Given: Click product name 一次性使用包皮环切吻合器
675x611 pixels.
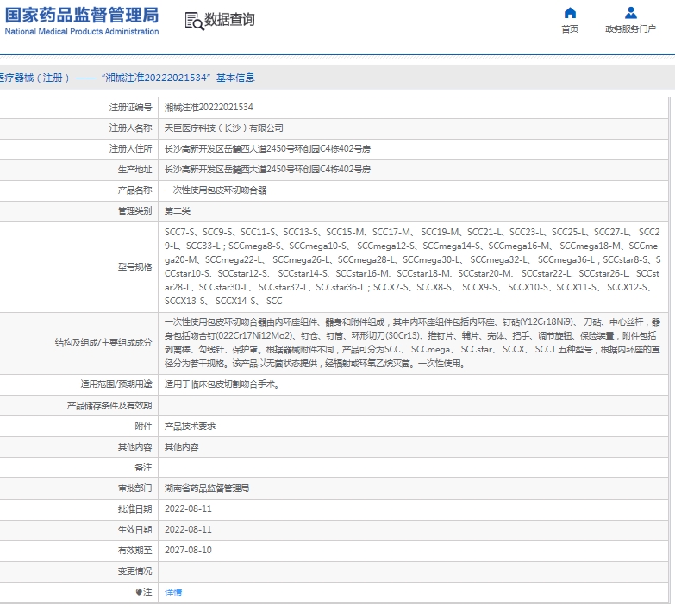Looking at the screenshot, I should pyautogui.click(x=216, y=190).
